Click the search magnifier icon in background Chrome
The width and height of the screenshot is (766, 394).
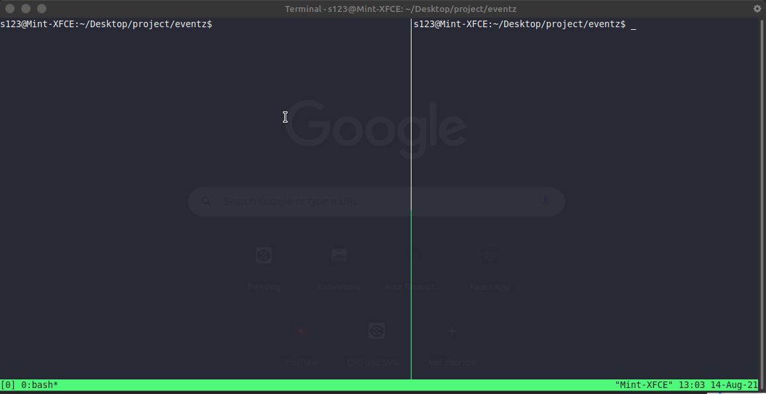pos(206,202)
